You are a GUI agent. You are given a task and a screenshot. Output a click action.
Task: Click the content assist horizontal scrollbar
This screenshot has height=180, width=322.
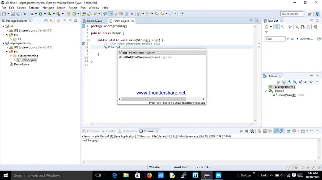(x=161, y=98)
